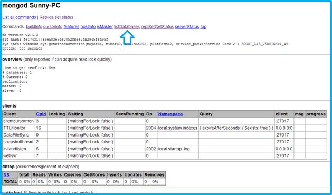Click the # databases: 1 line
This screenshot has height=195, width=332.
(17, 72)
